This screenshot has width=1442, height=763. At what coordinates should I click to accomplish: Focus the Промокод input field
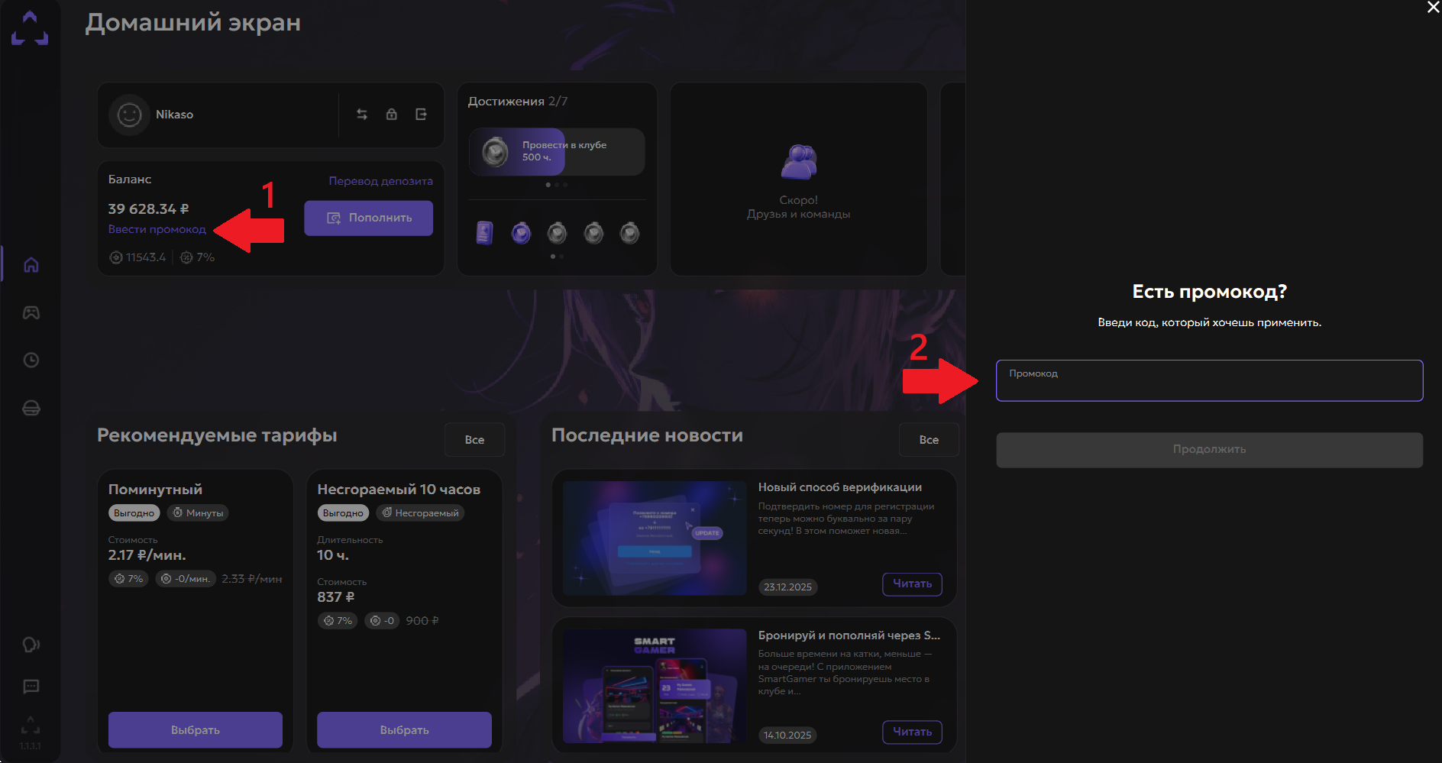(1209, 380)
